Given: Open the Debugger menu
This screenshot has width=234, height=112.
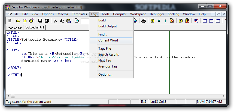Looking at the screenshot, I should (157, 14).
